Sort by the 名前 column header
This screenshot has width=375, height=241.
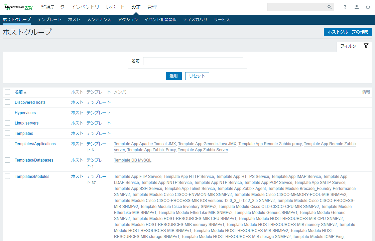(19, 92)
